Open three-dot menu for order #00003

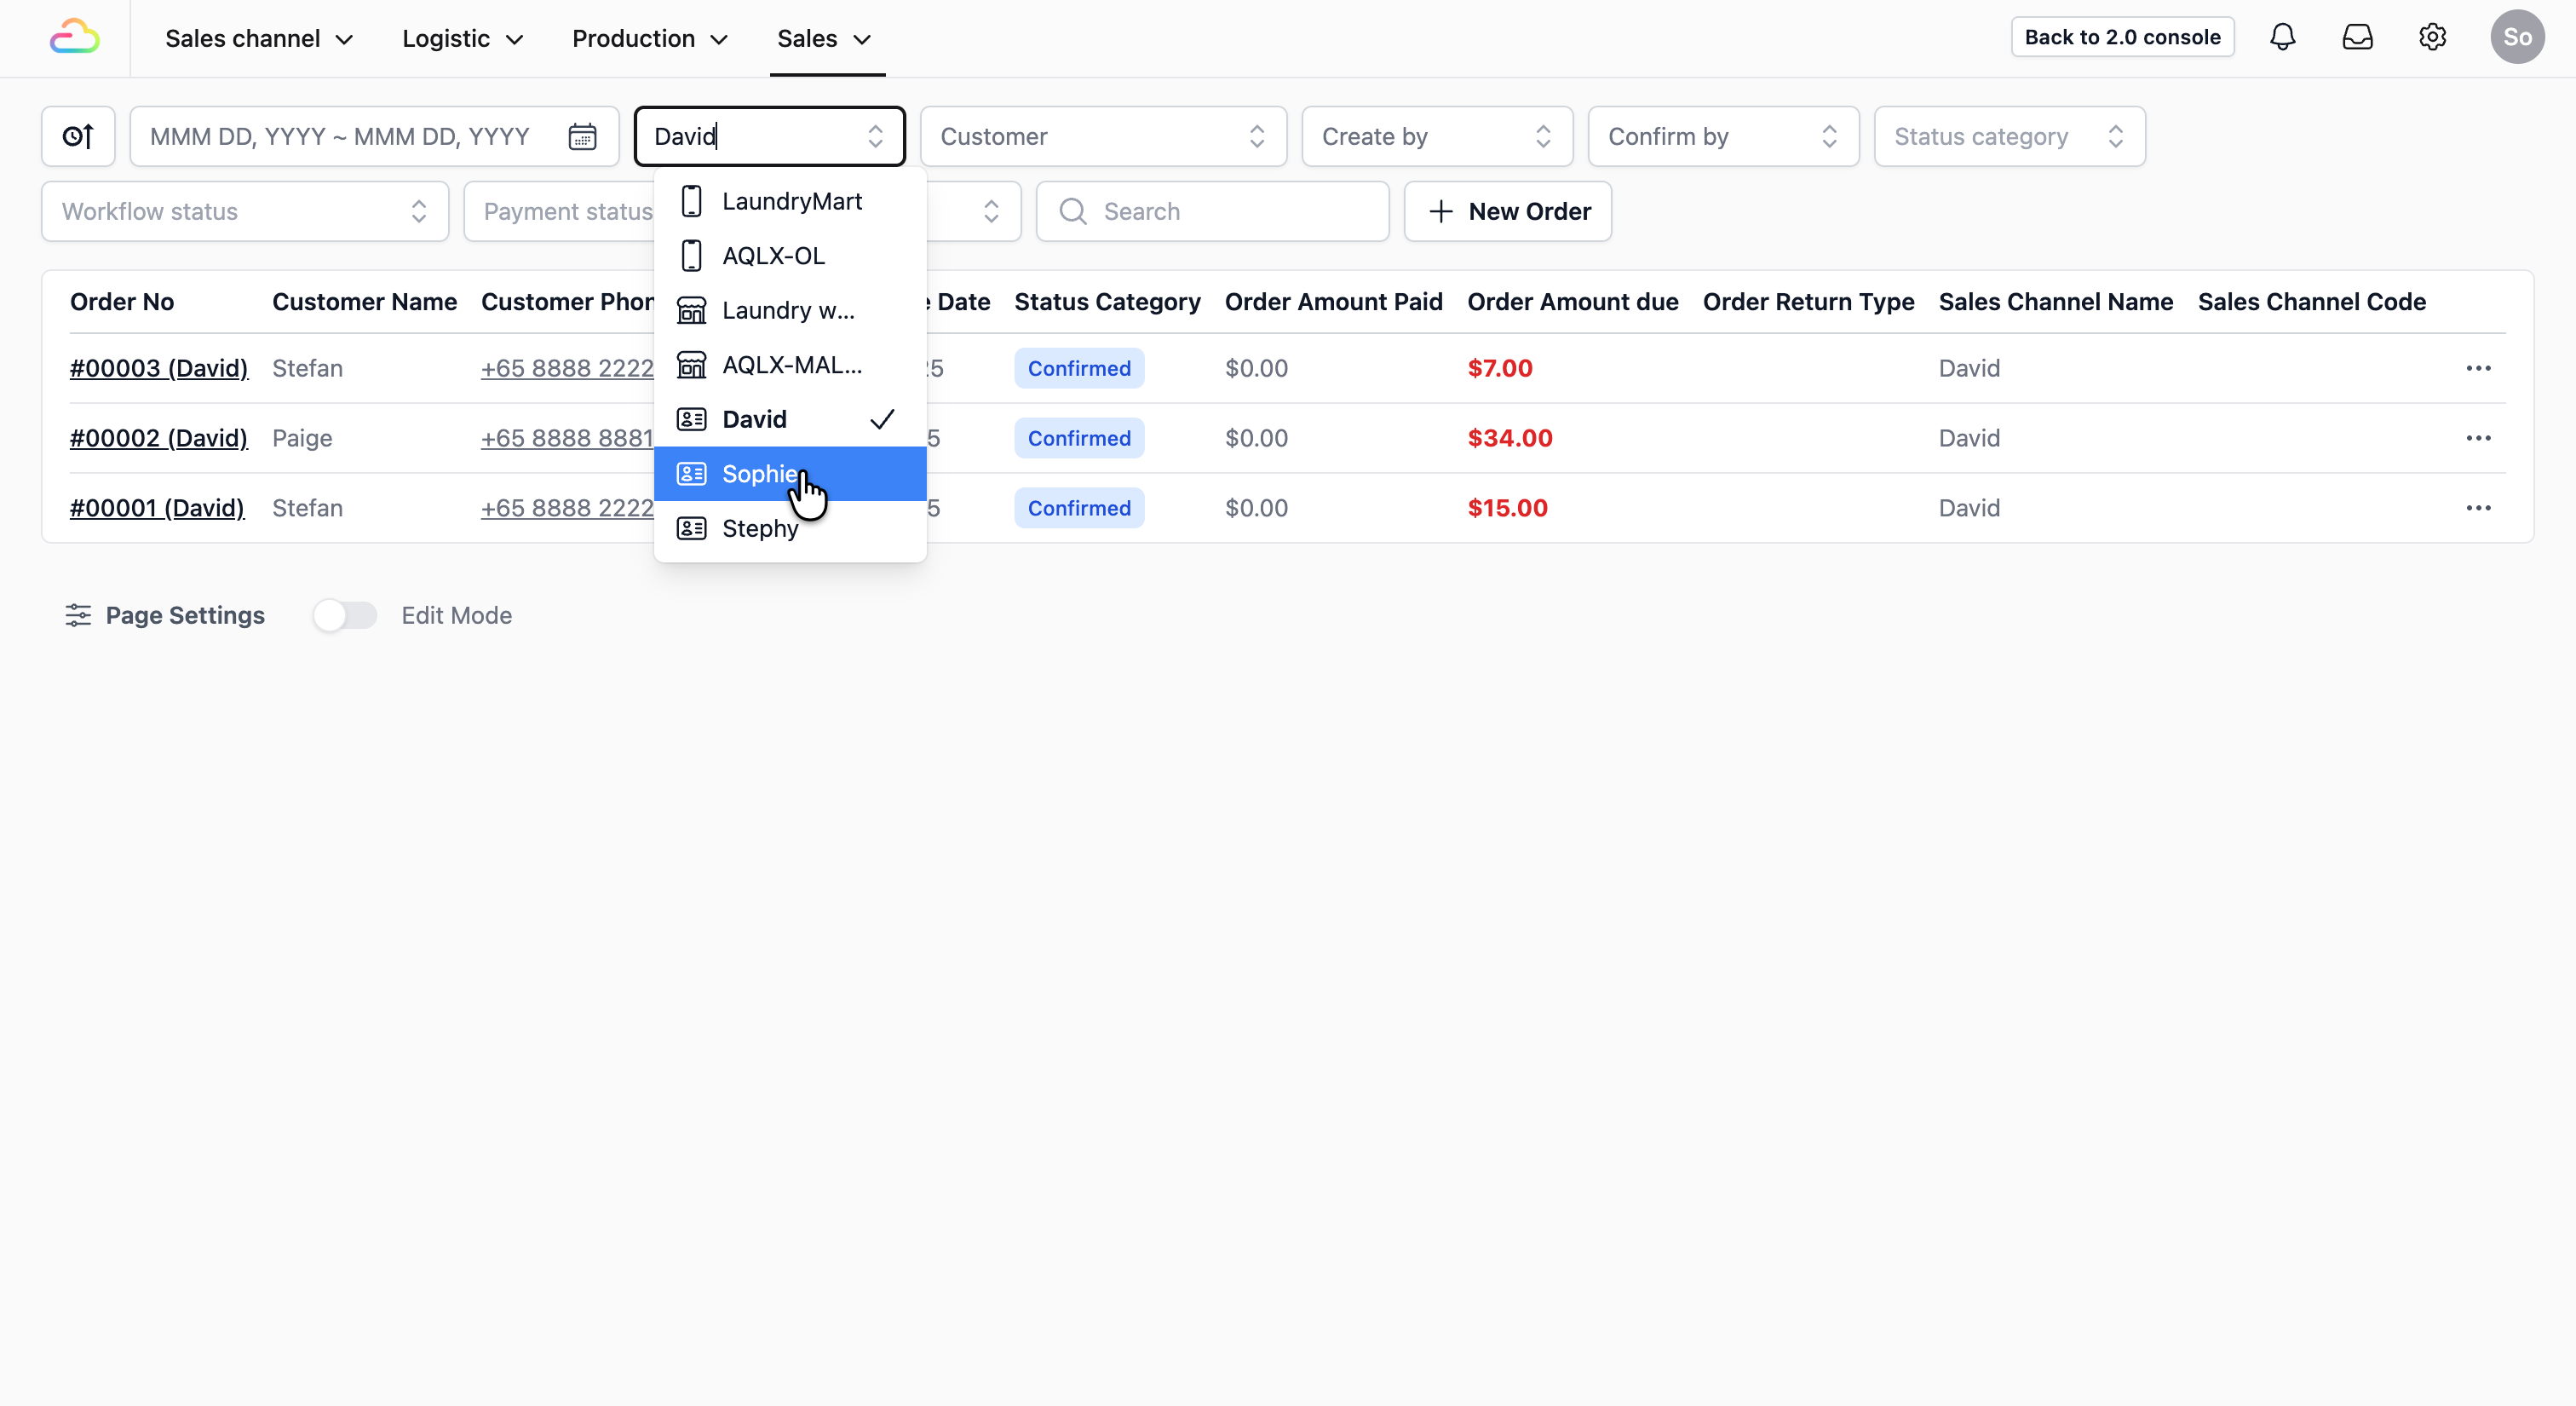coord(2478,368)
